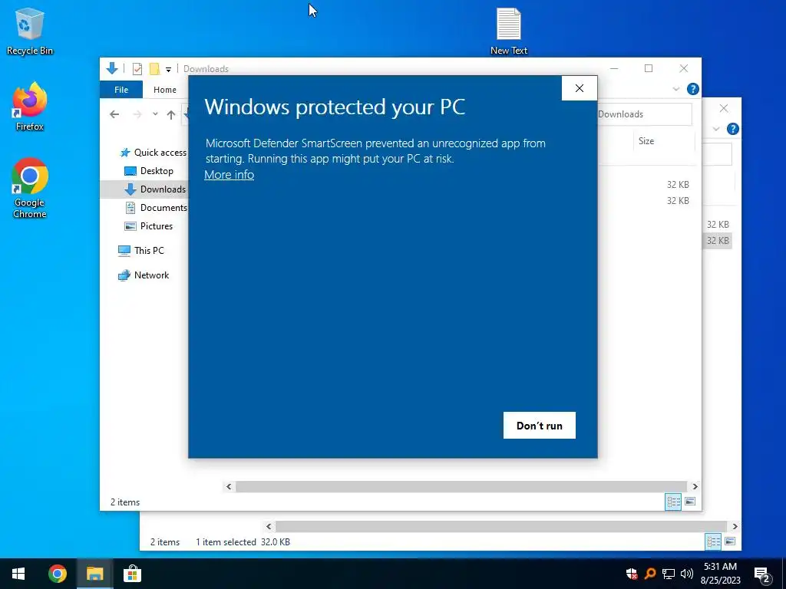Click the front window scroll left arrow
This screenshot has width=786, height=589.
(x=229, y=486)
